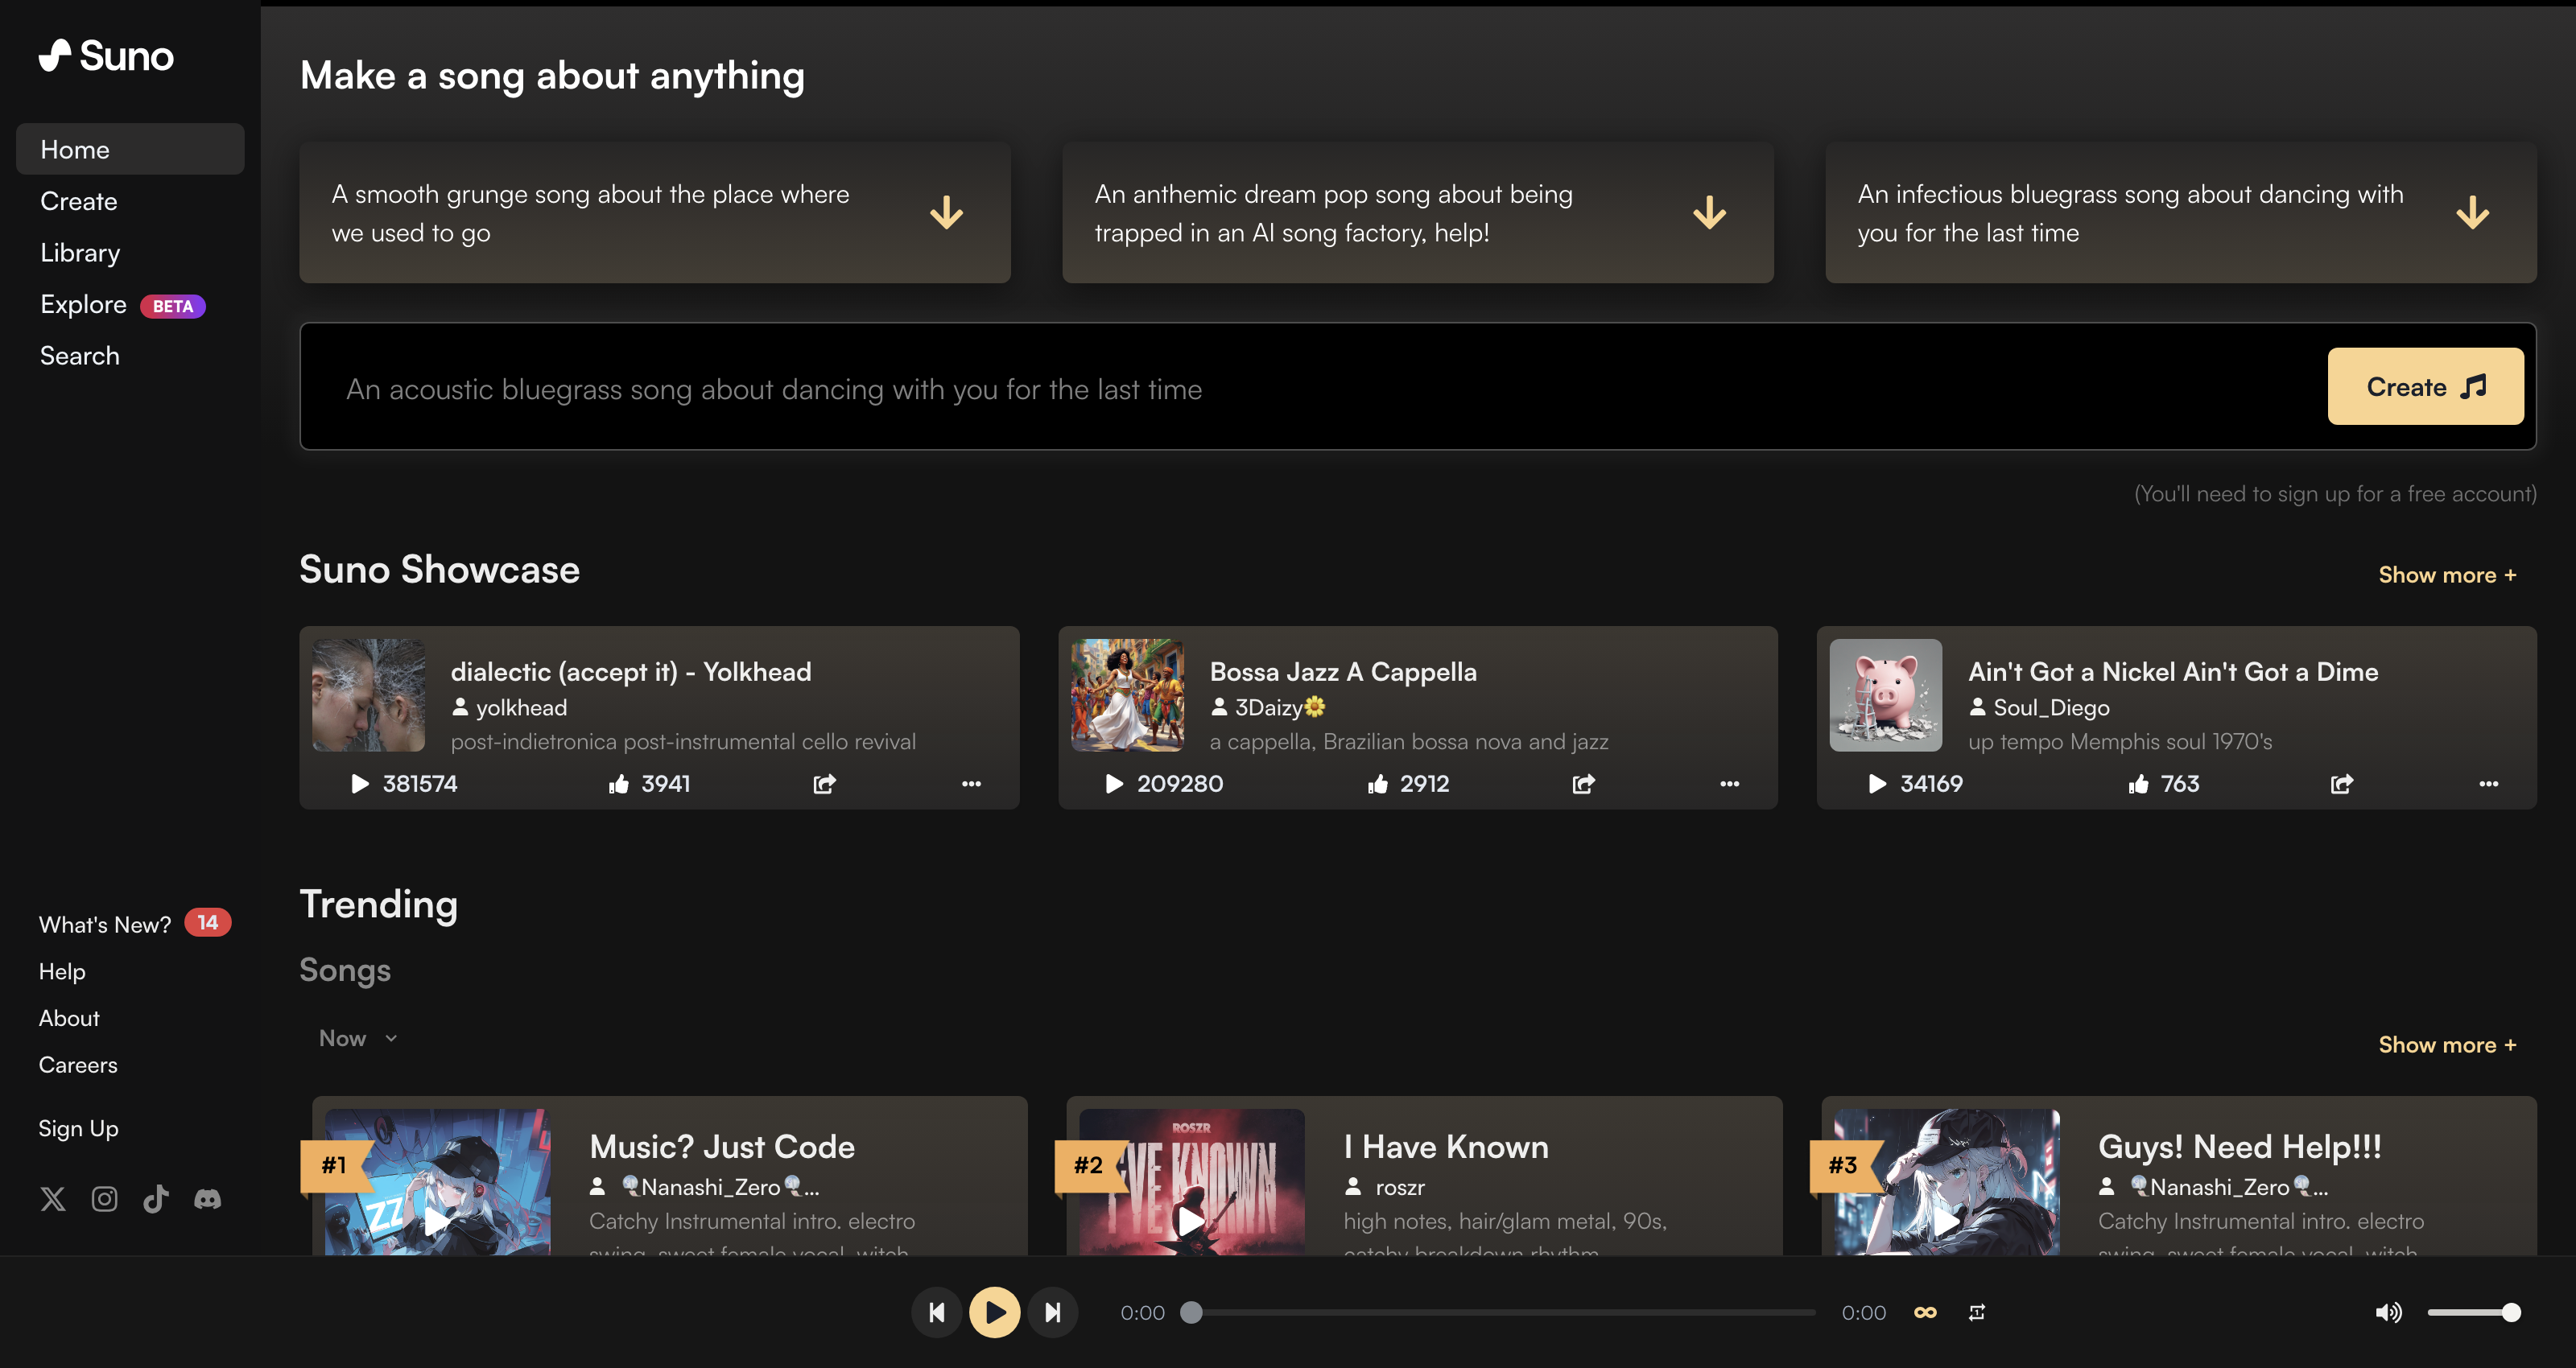
Task: Open the Now trending time dropdown
Action: 358,1038
